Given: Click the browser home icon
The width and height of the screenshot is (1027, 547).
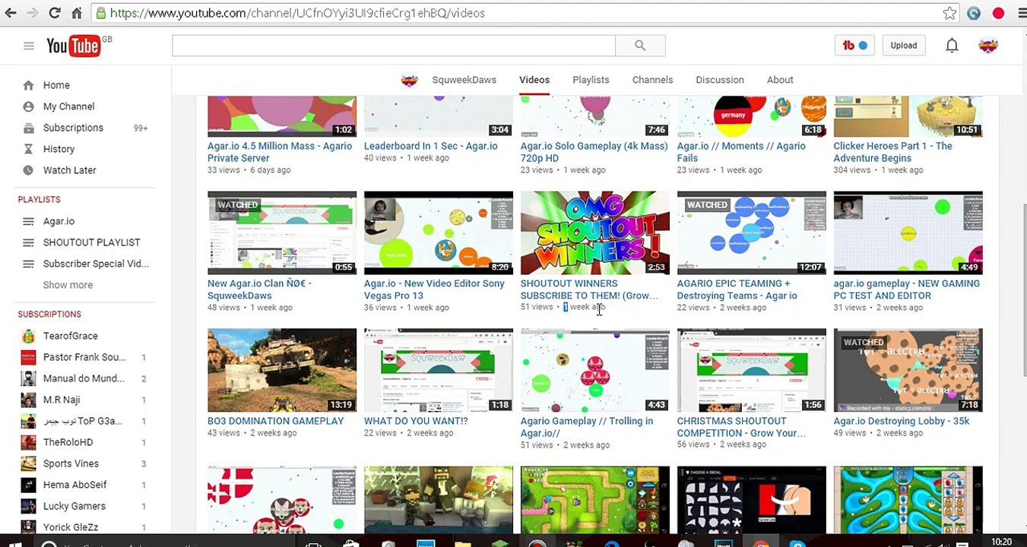Looking at the screenshot, I should tap(77, 13).
